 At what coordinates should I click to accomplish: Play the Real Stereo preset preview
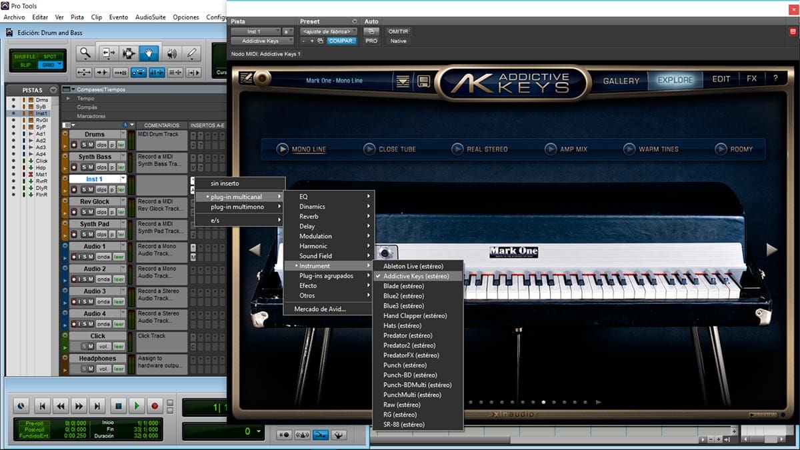click(457, 149)
